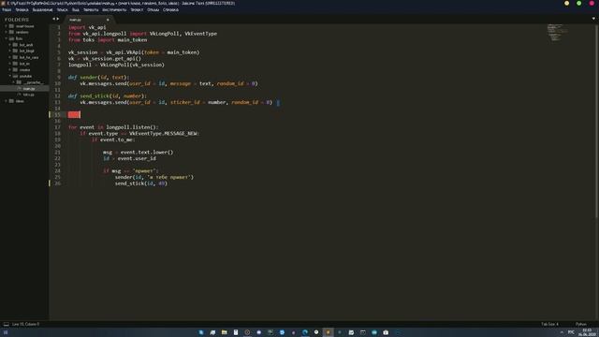Expand the ideas folder

tap(7, 101)
